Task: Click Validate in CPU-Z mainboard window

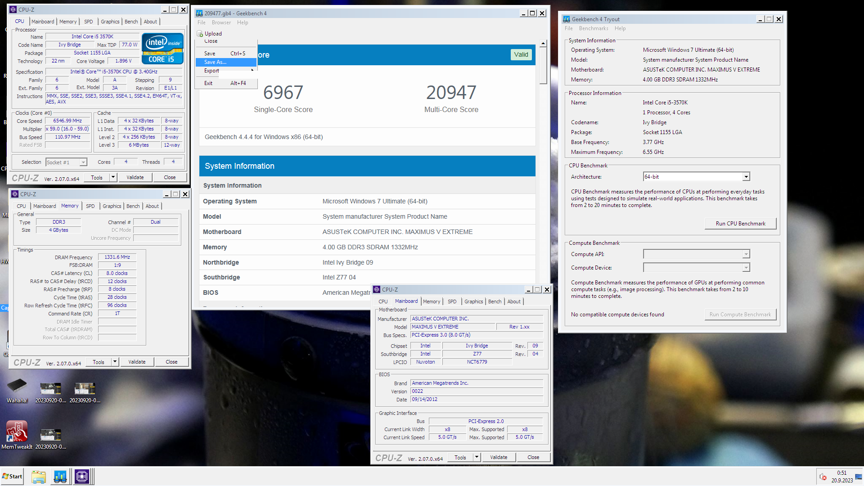Action: pos(499,457)
